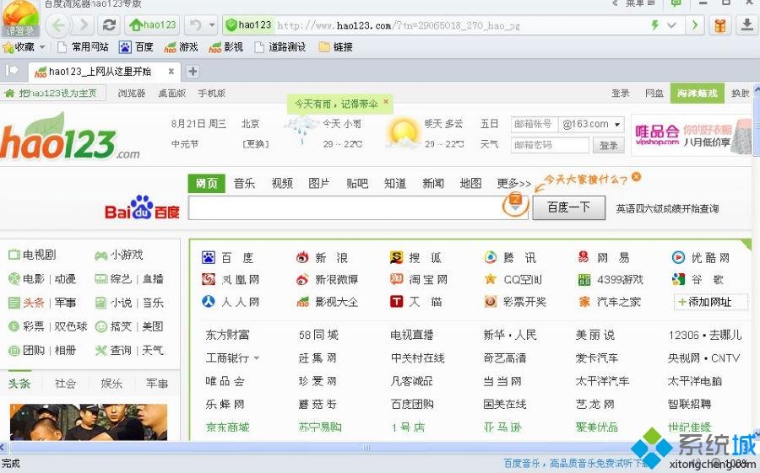Open the 新浪 site link
Viewport: 760px width, 473px height.
[322, 257]
